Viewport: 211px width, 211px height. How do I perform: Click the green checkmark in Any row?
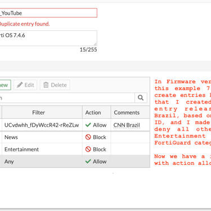pyautogui.click(x=88, y=161)
